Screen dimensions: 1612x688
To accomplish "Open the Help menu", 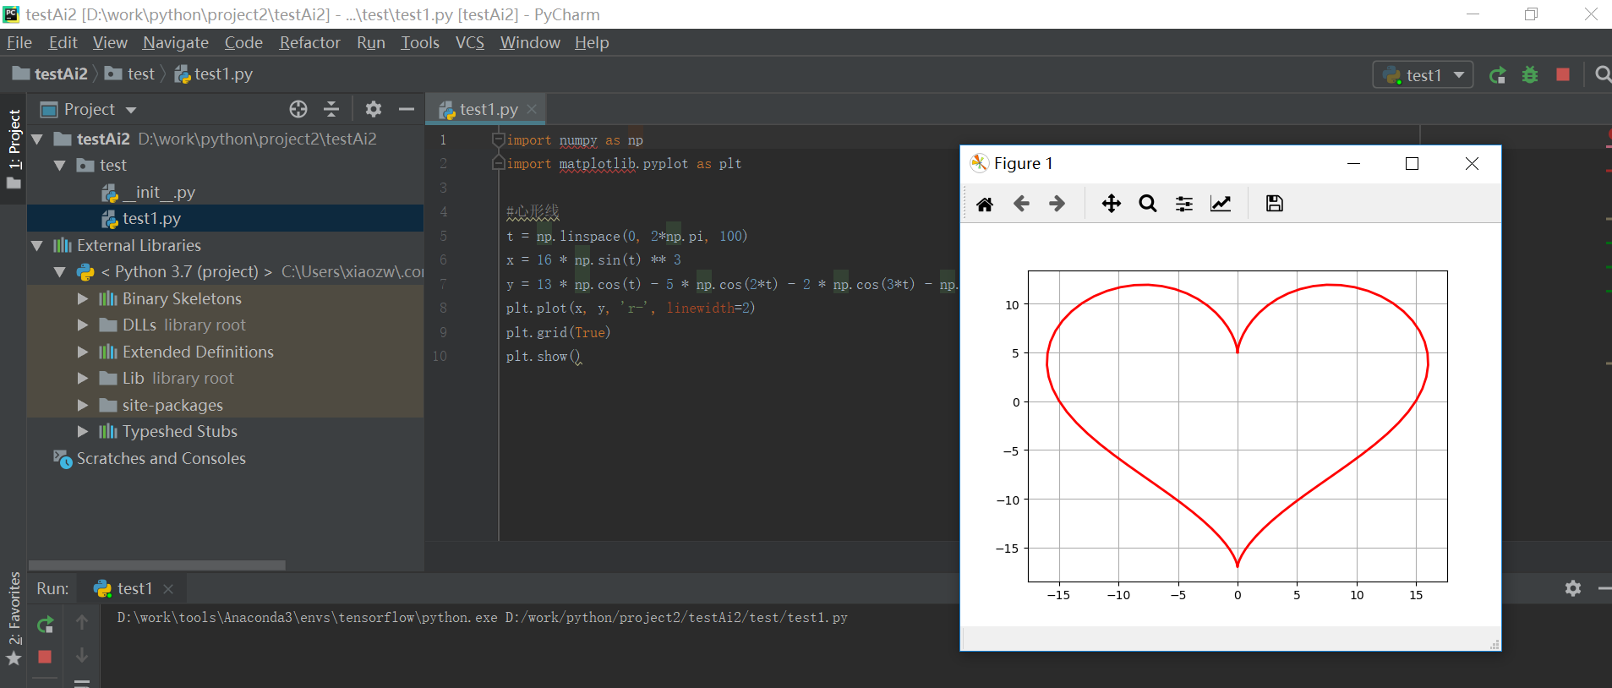I will [x=592, y=42].
